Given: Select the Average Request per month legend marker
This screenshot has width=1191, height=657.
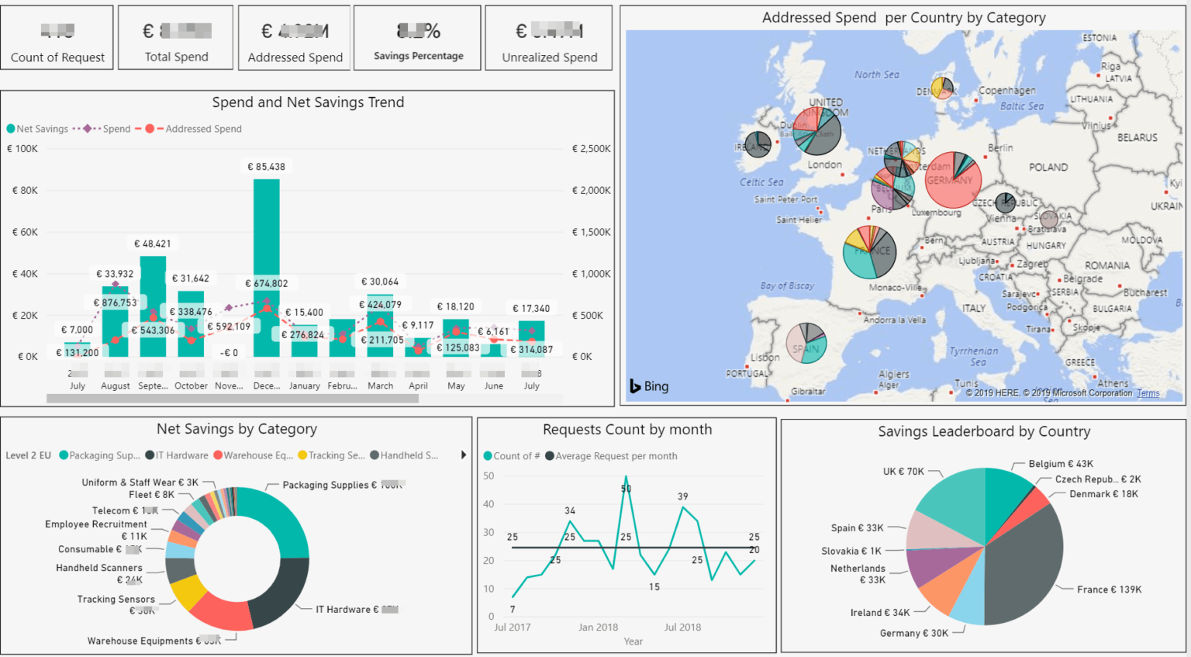Looking at the screenshot, I should pos(551,456).
